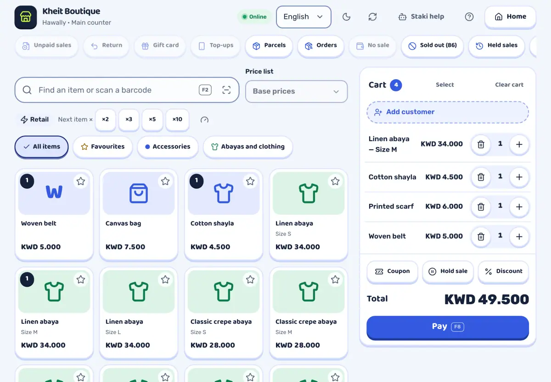
Task: Click Clear cart
Action: click(509, 85)
